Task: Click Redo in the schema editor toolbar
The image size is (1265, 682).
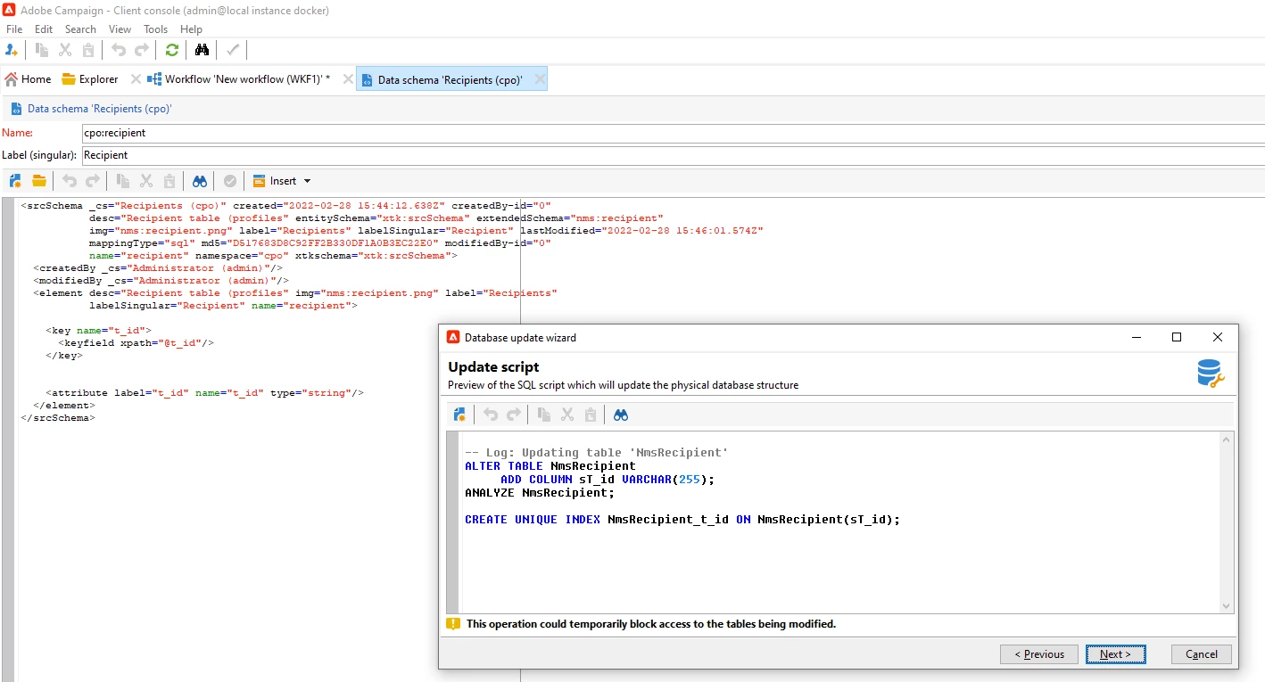Action: tap(92, 181)
